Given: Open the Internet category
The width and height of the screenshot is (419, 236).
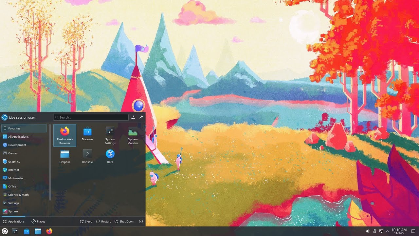Looking at the screenshot, I should [x=24, y=170].
